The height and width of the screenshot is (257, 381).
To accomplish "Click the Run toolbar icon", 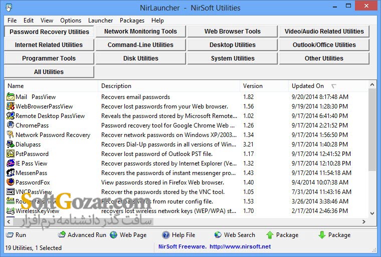I will pos(10,235).
